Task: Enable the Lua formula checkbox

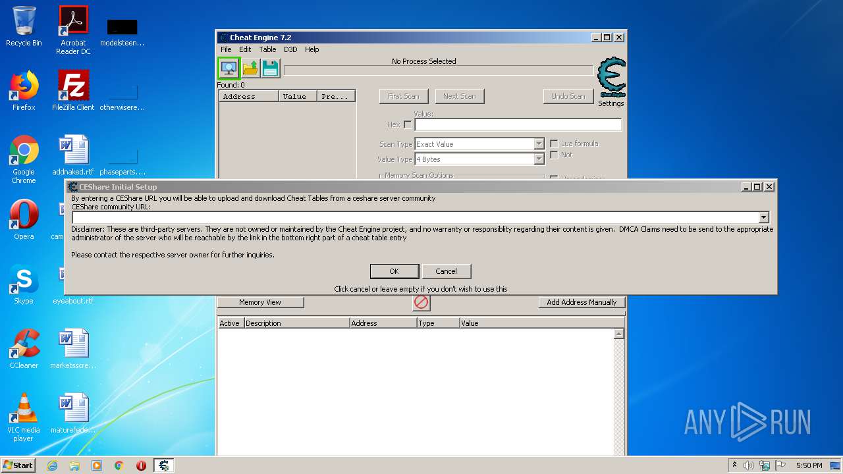Action: [x=554, y=144]
